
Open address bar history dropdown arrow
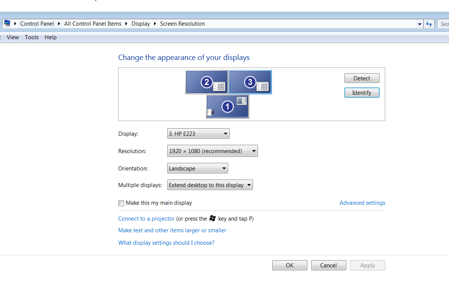point(420,24)
